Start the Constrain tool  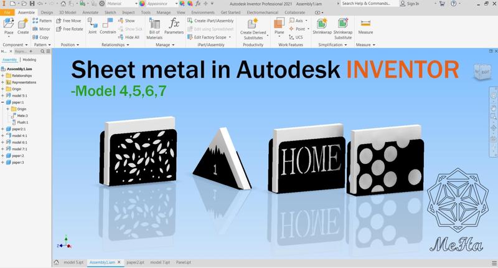(x=108, y=26)
